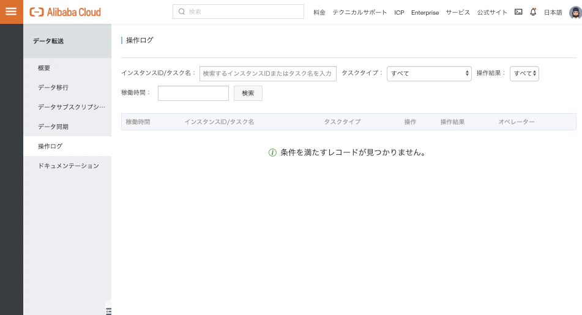Screen dimensions: 582x315
Task: Click the Alibaba Cloud logo
Action: click(65, 12)
